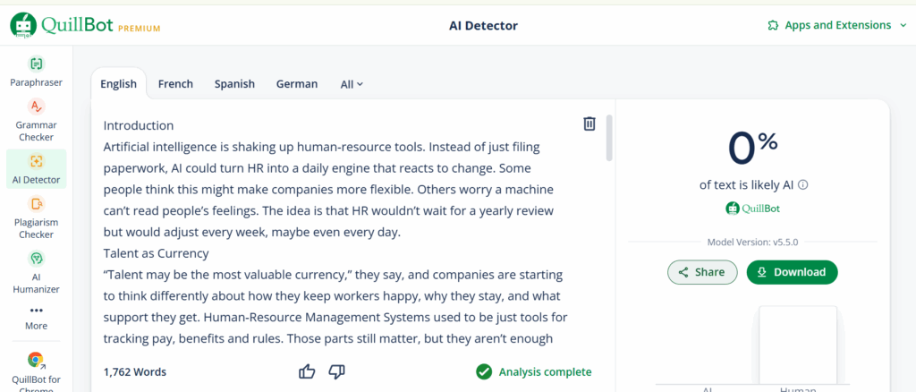Give thumbs up feedback

pyautogui.click(x=307, y=371)
